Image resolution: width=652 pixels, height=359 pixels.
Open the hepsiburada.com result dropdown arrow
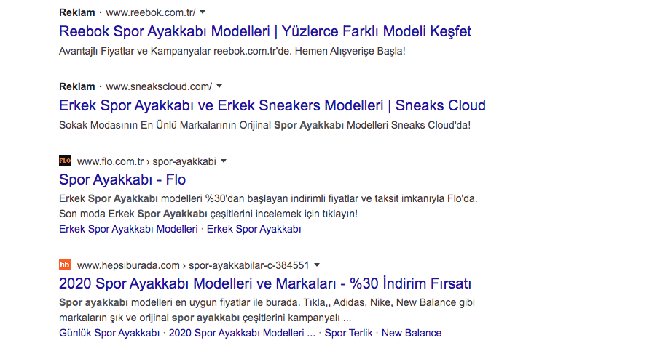317,265
